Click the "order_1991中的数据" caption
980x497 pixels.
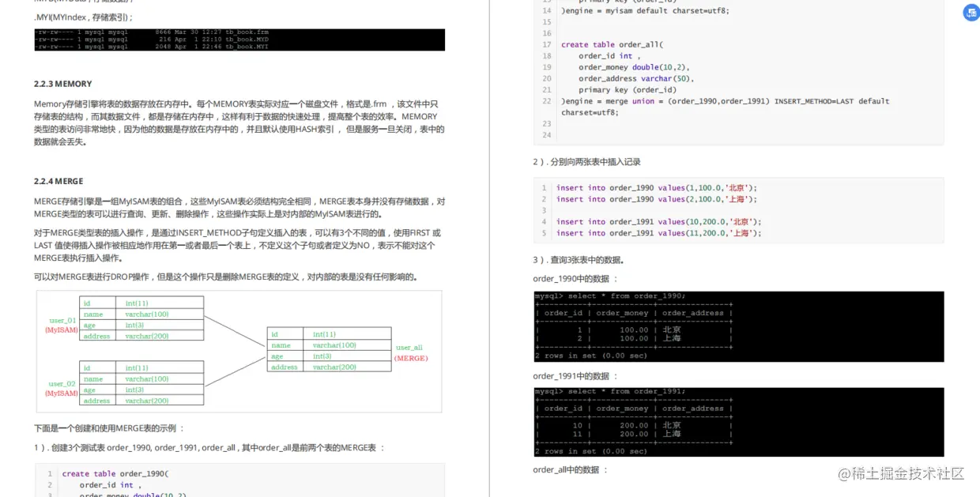(575, 376)
